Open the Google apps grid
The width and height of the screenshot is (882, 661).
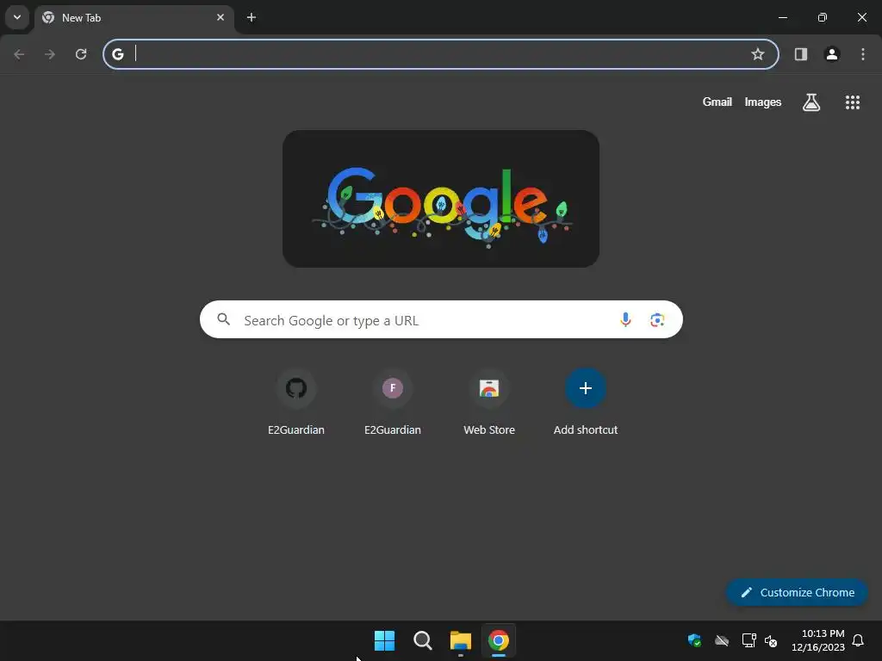853,102
